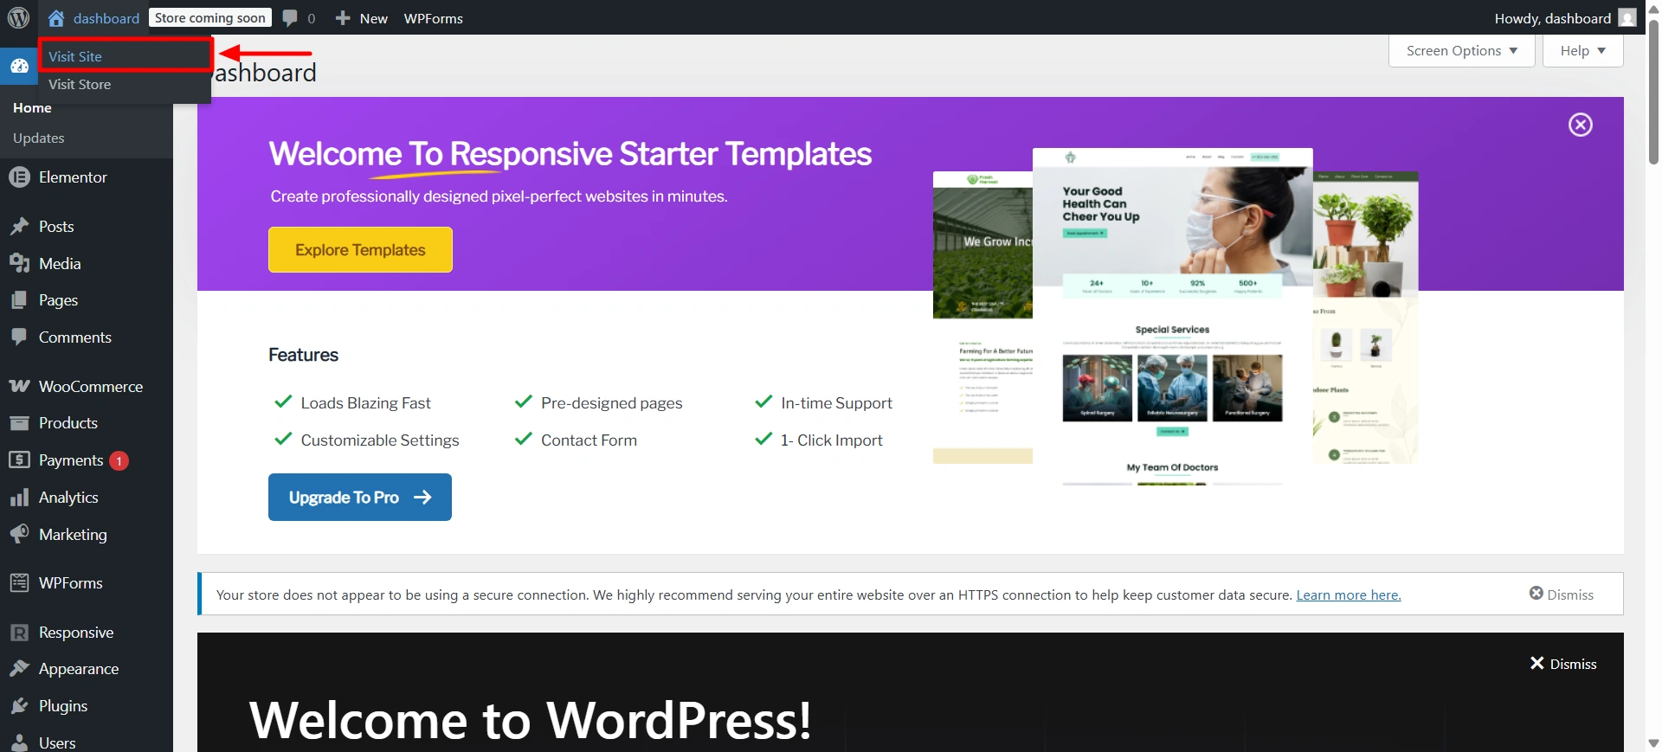
Task: Click the Analytics bar chart icon
Action: click(x=19, y=498)
